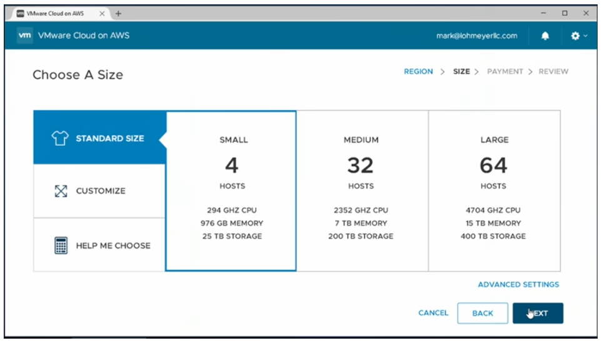
Task: Click the Choose A Size heading
Action: coord(78,74)
